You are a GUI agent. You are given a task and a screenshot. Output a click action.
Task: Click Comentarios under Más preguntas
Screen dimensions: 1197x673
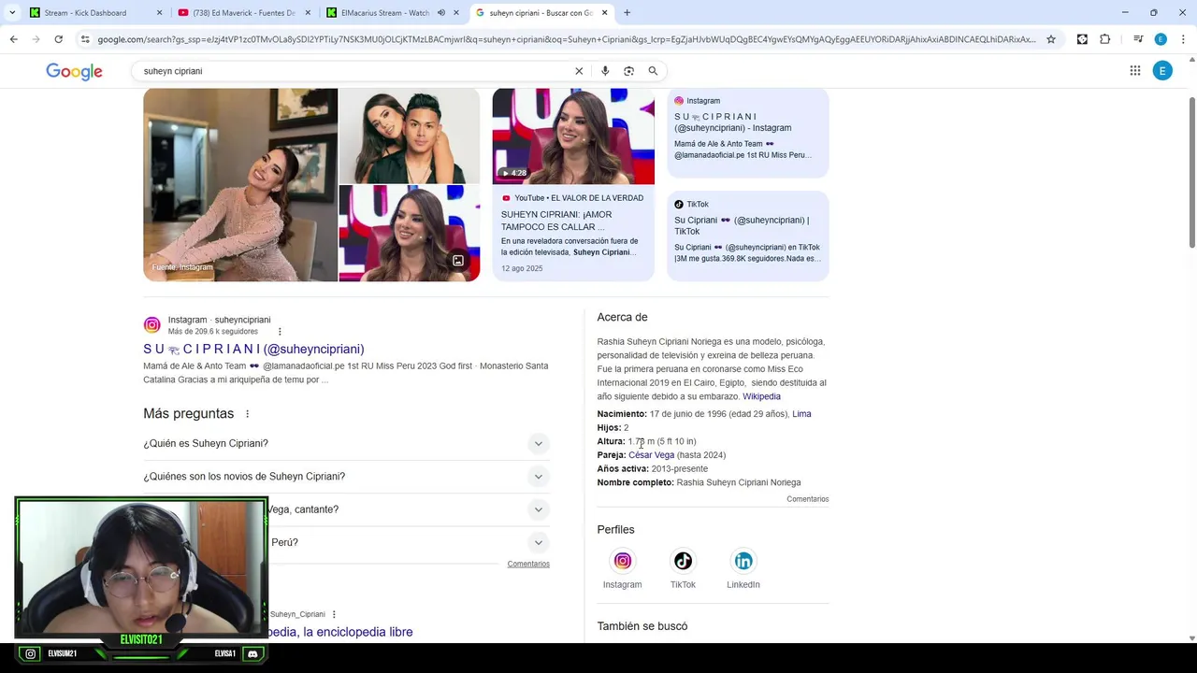pyautogui.click(x=528, y=564)
